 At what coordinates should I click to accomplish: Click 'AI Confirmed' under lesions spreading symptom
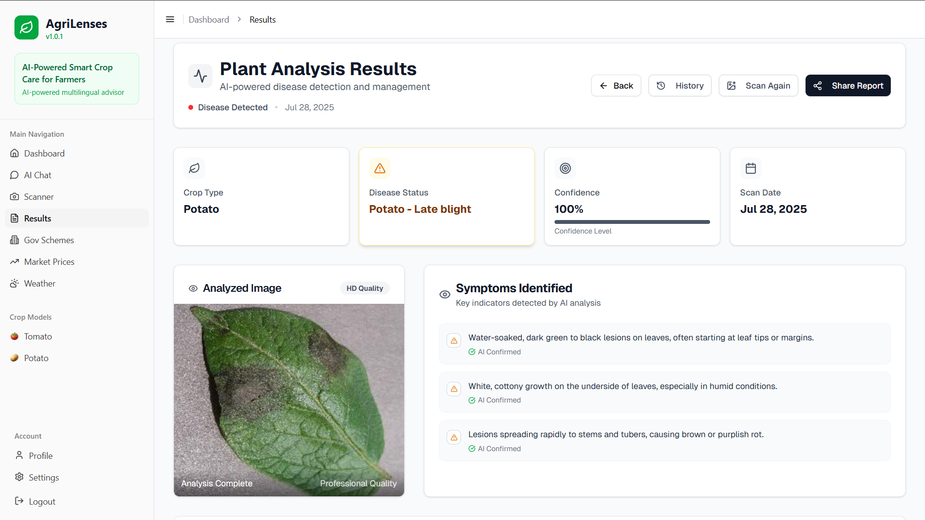499,449
